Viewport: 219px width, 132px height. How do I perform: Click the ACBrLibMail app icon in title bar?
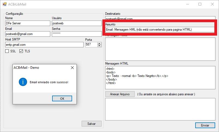coord(5,4)
